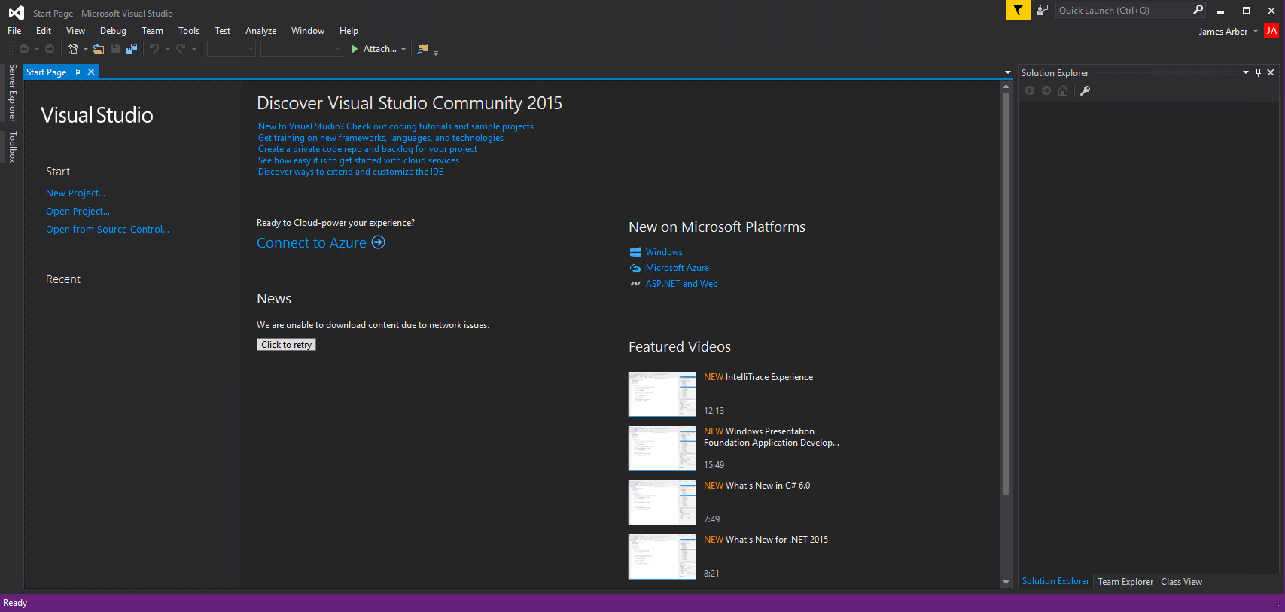Click the Navigate Forward toolbar icon
The height and width of the screenshot is (612, 1285).
click(x=50, y=49)
